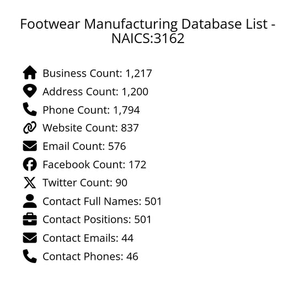Click the map pin icon for Address Count
This screenshot has width=294, height=294.
click(30, 91)
